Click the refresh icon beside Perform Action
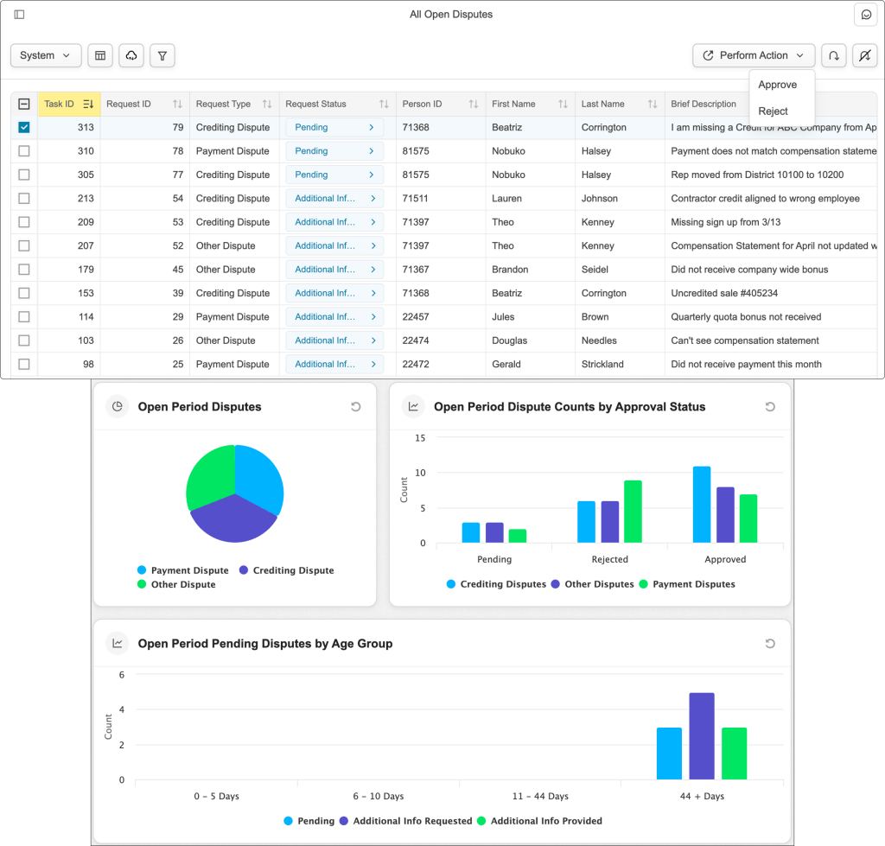The width and height of the screenshot is (885, 846). [833, 55]
